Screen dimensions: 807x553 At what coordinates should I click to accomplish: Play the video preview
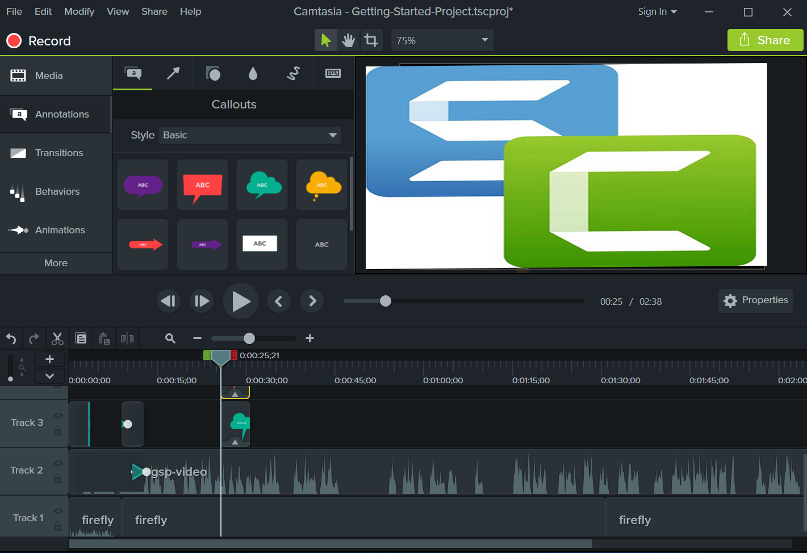point(241,301)
